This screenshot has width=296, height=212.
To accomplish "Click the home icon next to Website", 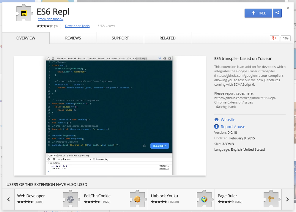I will click(x=217, y=119).
